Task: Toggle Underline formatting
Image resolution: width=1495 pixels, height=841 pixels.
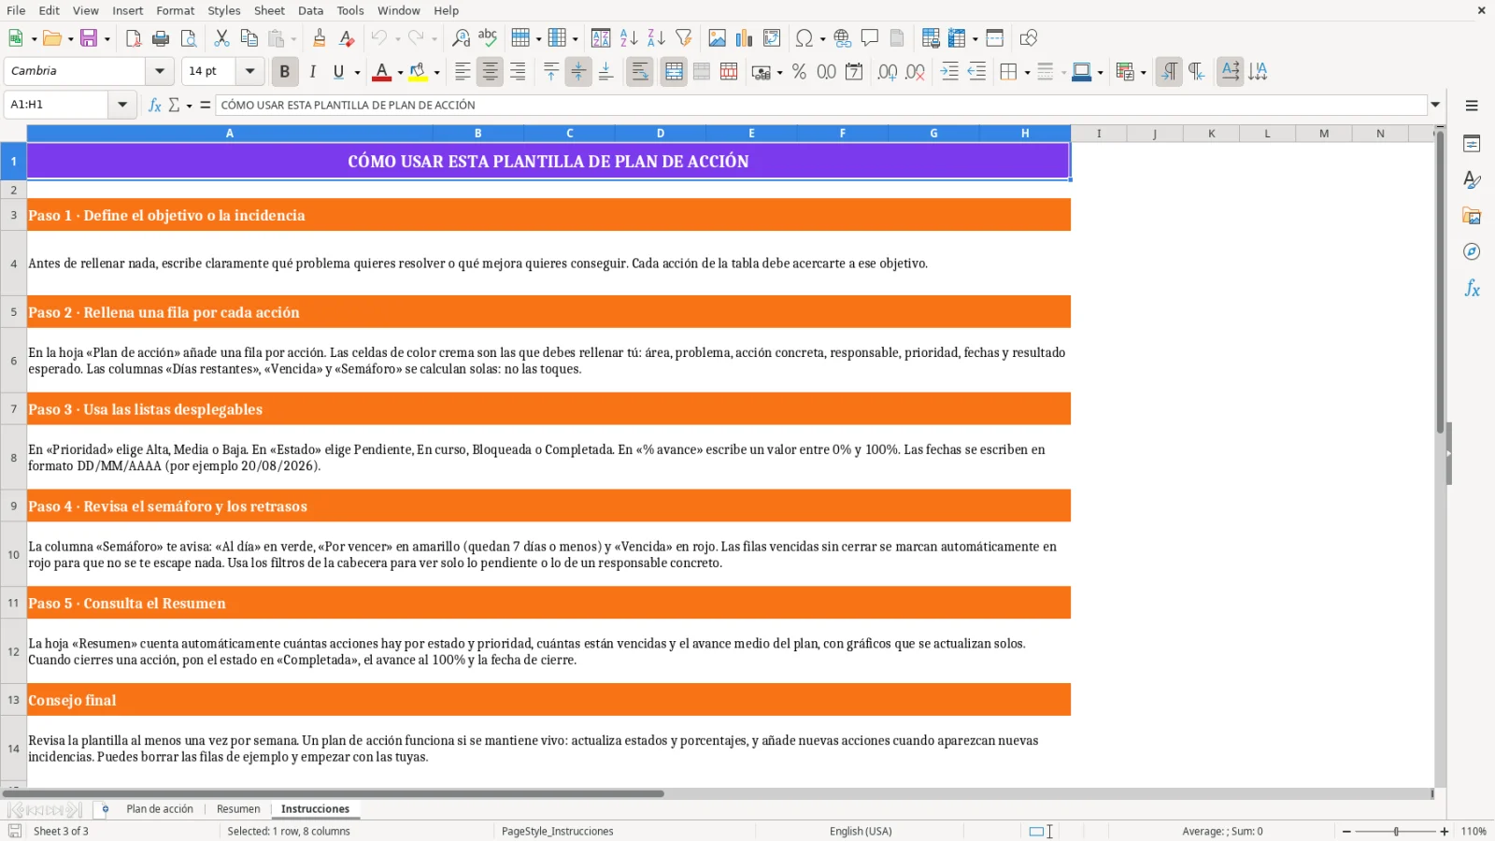Action: (x=339, y=72)
